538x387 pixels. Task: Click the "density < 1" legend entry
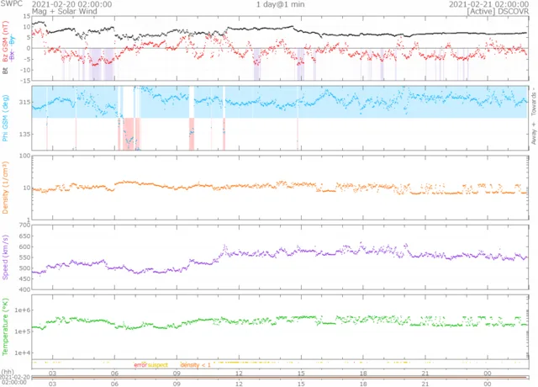[194, 364]
